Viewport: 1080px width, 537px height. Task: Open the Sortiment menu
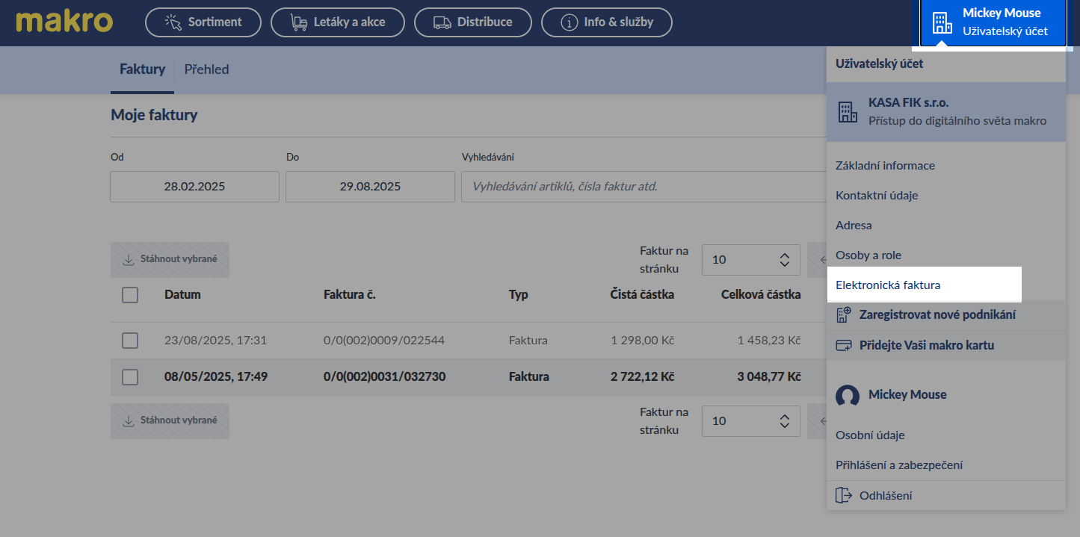pos(203,22)
